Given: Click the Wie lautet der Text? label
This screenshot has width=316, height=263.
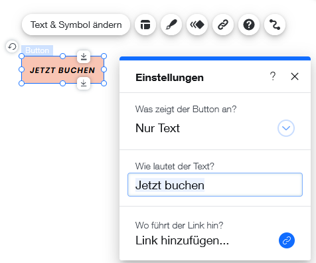Looking at the screenshot, I should coord(175,166).
